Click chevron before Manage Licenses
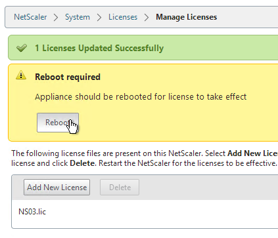278x238 pixels. [147, 17]
